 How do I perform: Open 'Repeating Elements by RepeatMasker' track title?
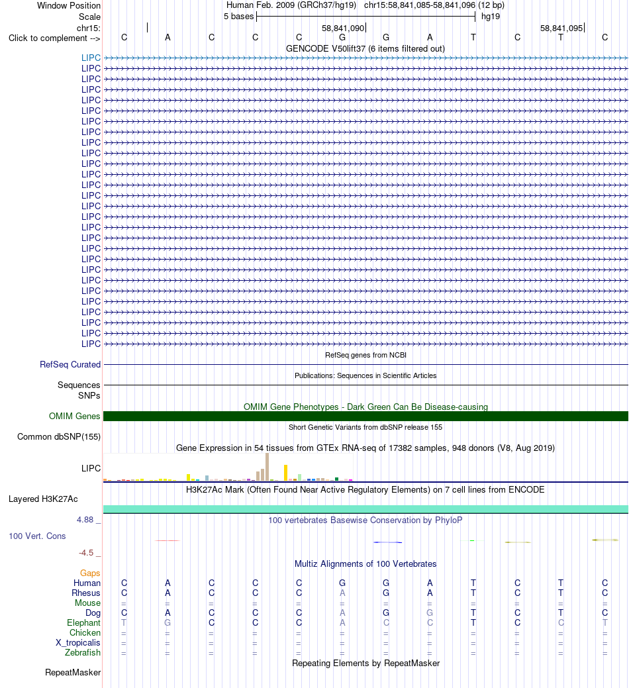365,663
